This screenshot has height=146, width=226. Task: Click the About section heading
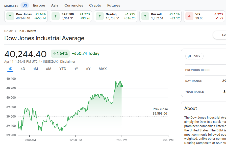[x=191, y=108]
